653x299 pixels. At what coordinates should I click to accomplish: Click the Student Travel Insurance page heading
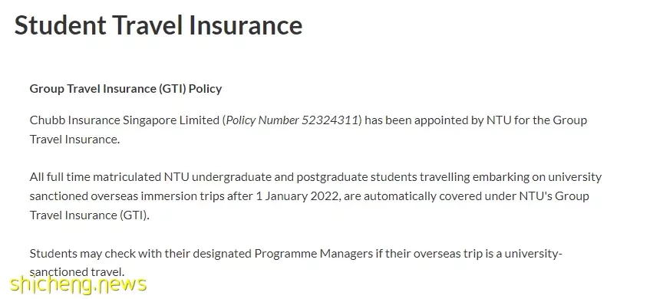coord(158,25)
